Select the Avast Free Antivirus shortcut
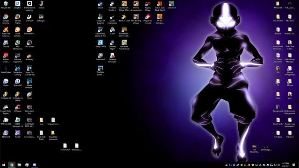This screenshot has width=299, height=168. 6,32
